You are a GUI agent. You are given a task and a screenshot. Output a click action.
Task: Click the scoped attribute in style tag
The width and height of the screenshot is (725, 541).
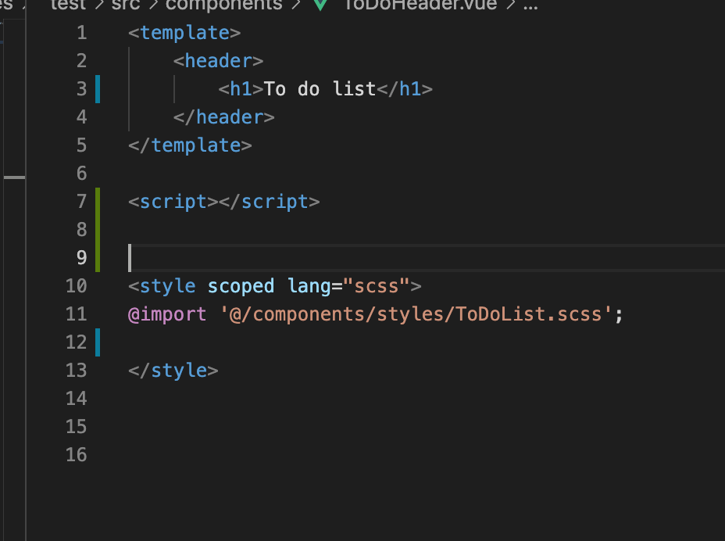point(241,286)
